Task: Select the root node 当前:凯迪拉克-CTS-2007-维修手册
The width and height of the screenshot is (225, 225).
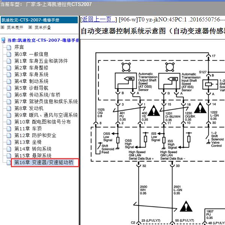Action: (x=43, y=40)
